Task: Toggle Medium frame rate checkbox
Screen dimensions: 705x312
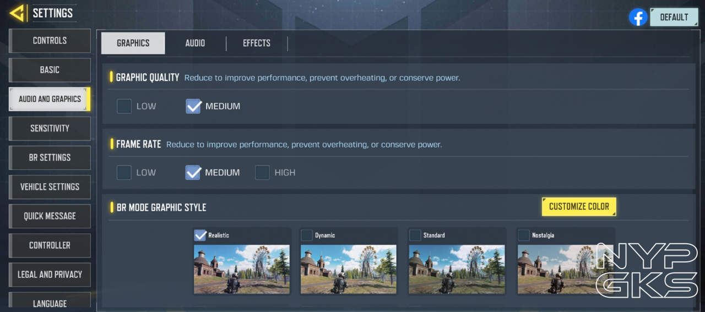Action: coord(193,172)
